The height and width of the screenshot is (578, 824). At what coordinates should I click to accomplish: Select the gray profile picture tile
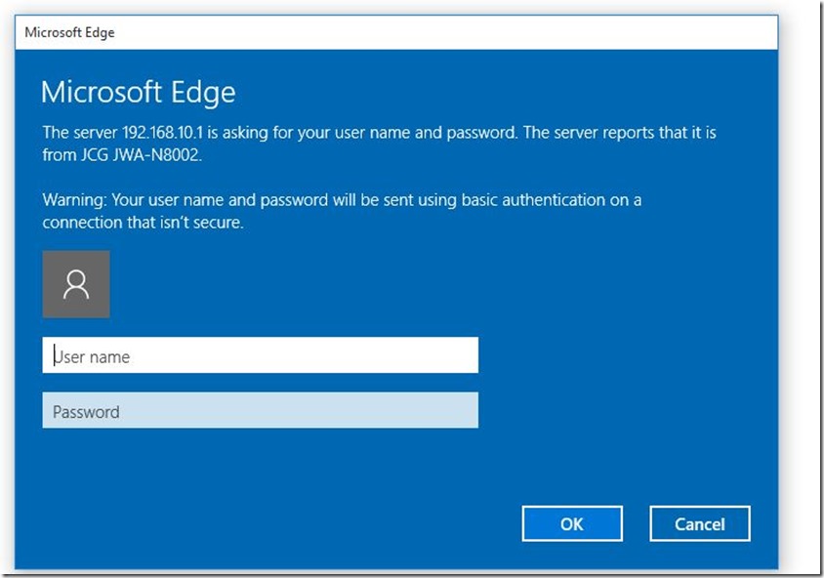[x=76, y=284]
